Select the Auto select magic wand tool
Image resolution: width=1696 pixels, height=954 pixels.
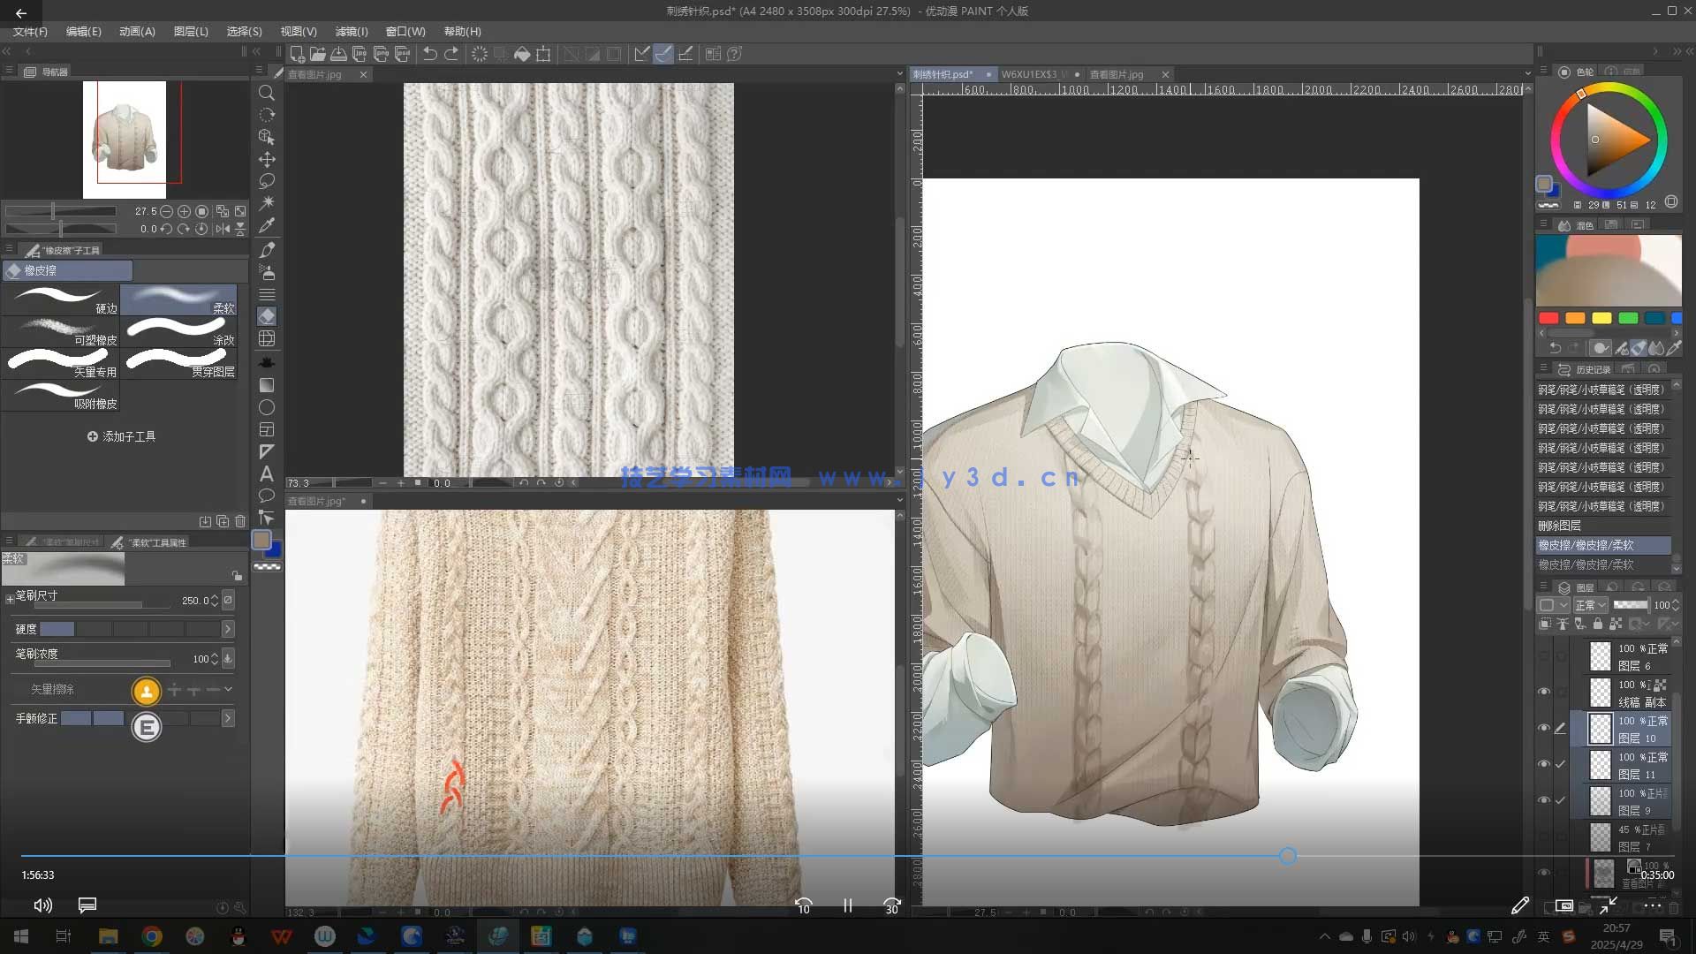[266, 203]
